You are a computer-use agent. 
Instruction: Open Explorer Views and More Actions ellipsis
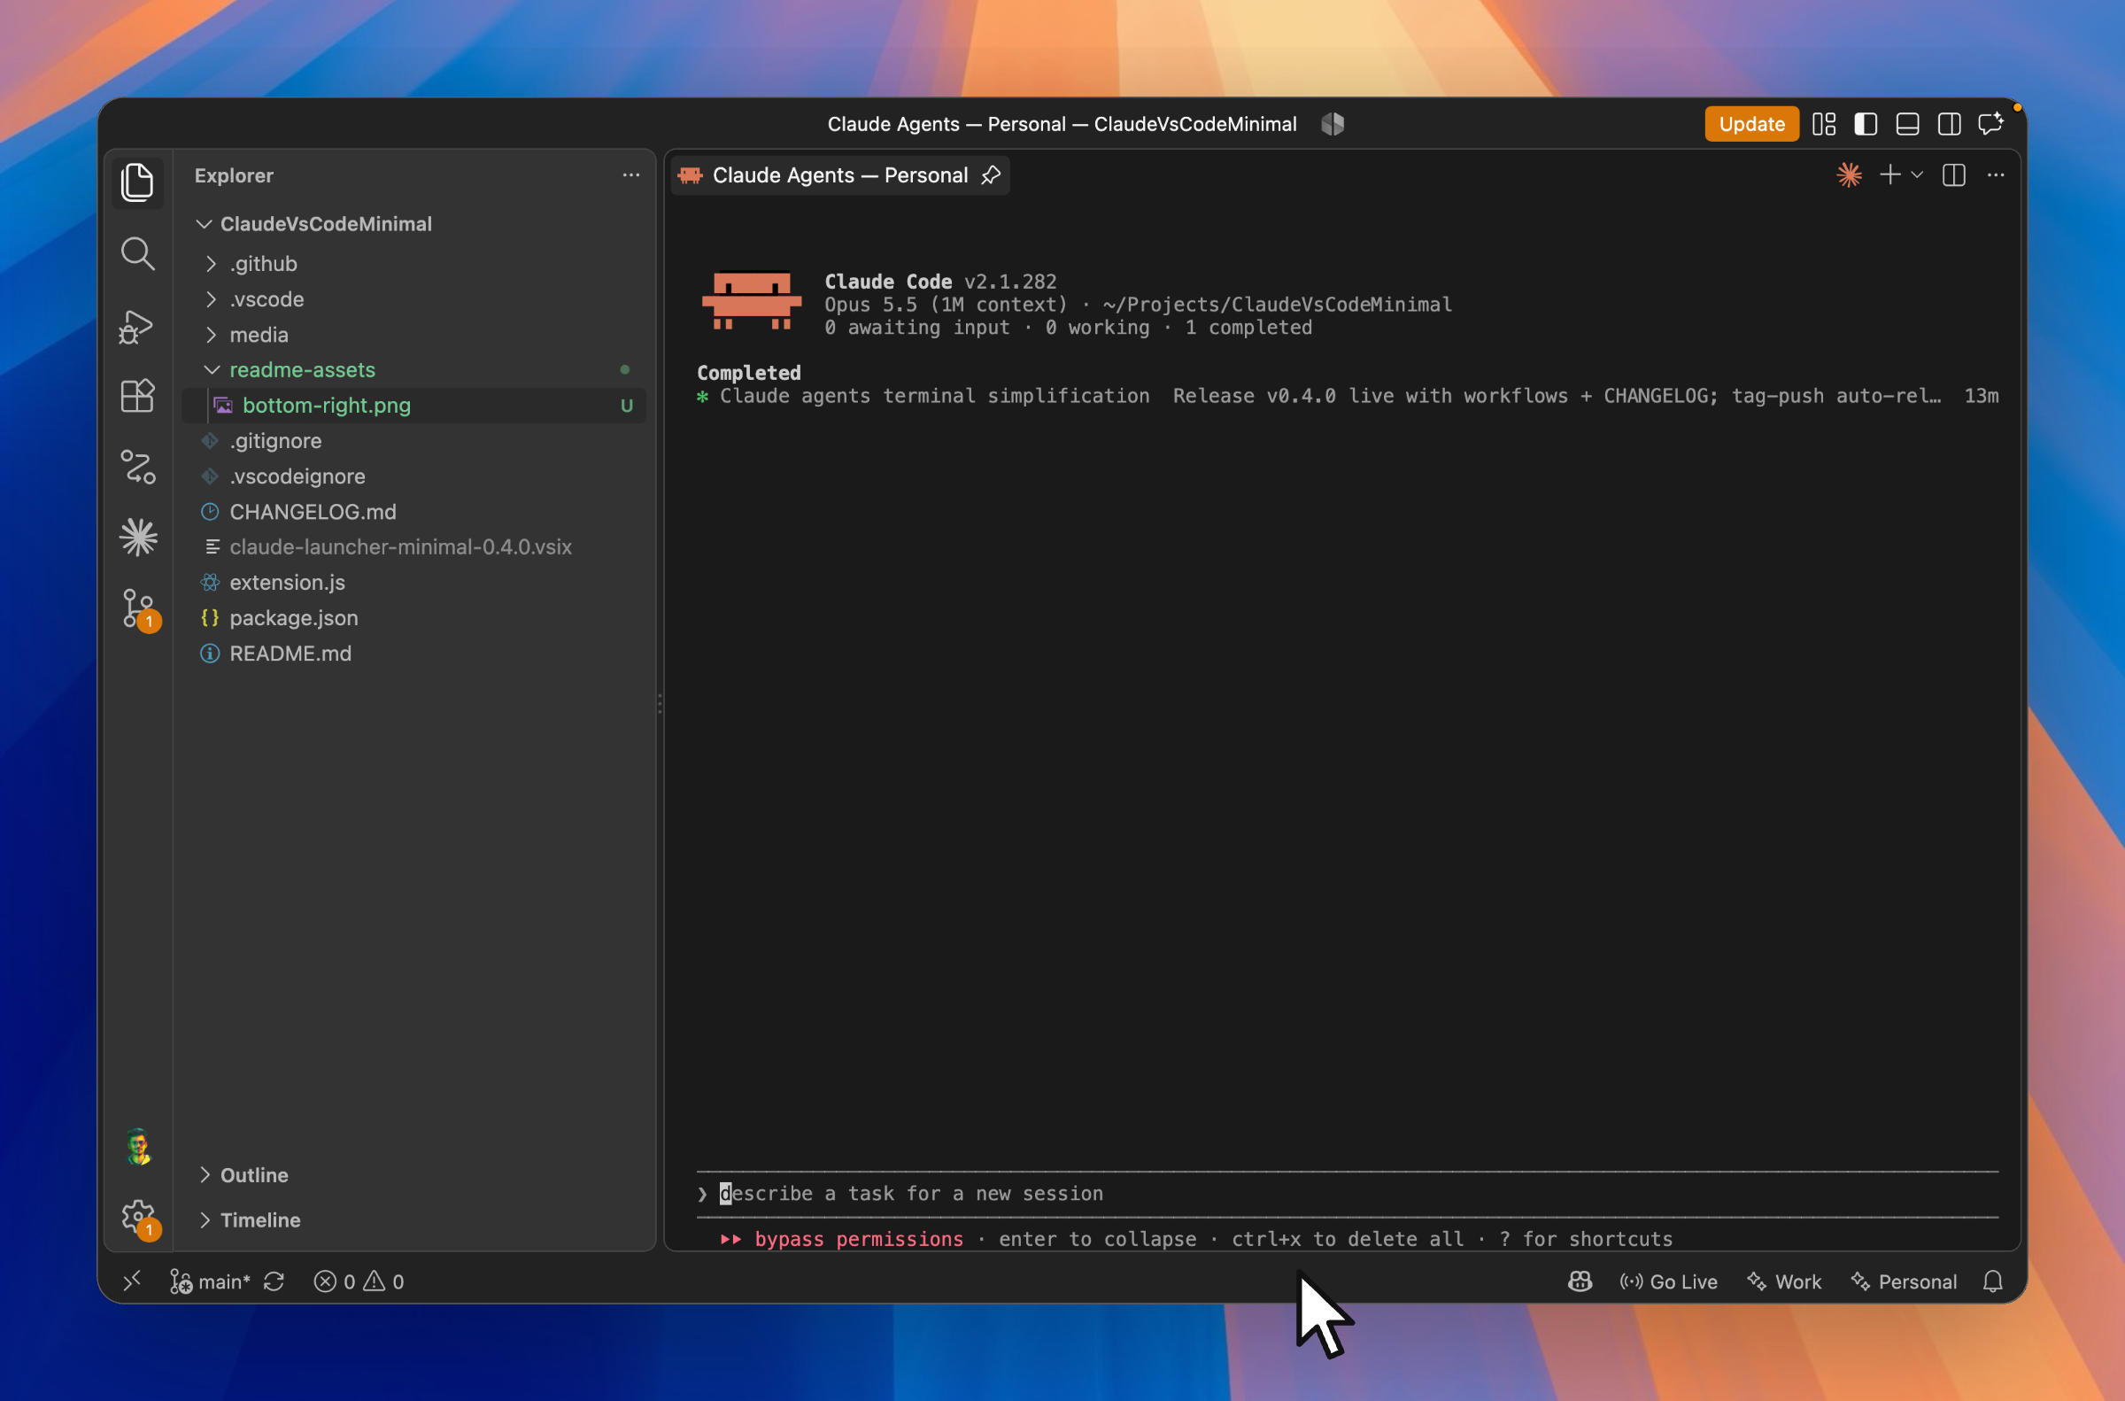pos(630,175)
